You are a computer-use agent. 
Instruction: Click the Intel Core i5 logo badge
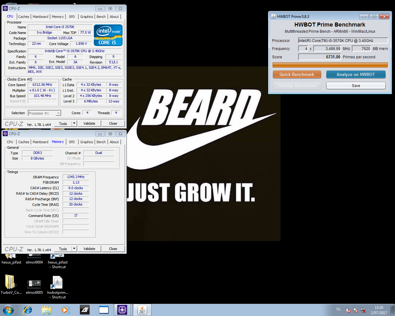pyautogui.click(x=108, y=35)
